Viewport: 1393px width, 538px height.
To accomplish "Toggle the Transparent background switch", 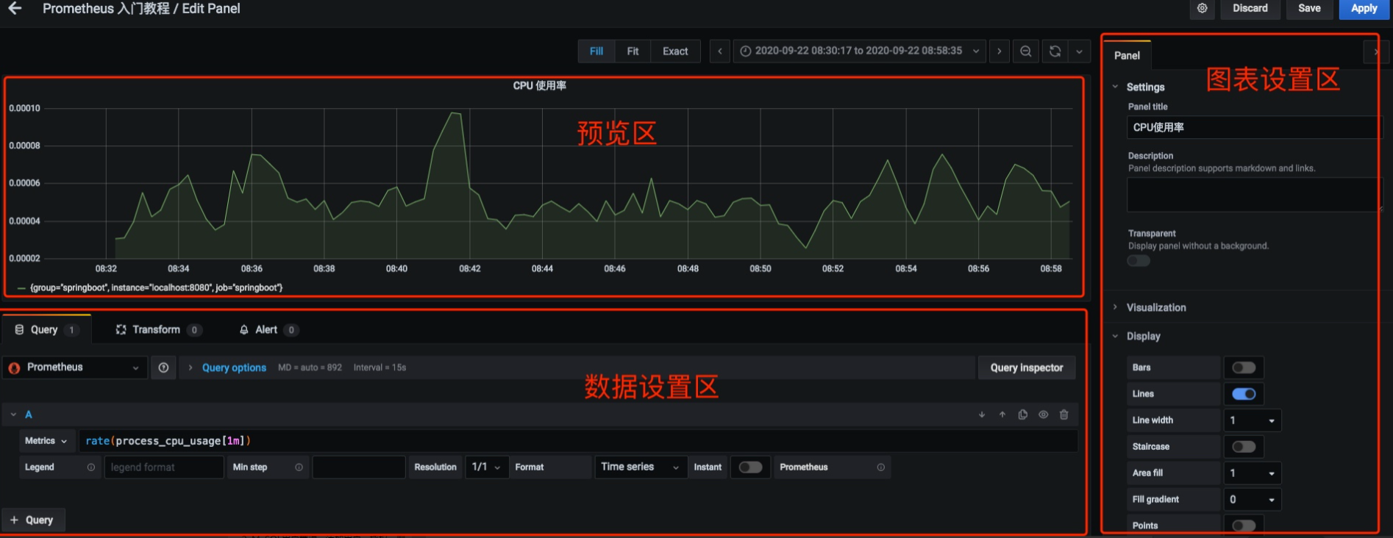I will [x=1139, y=261].
